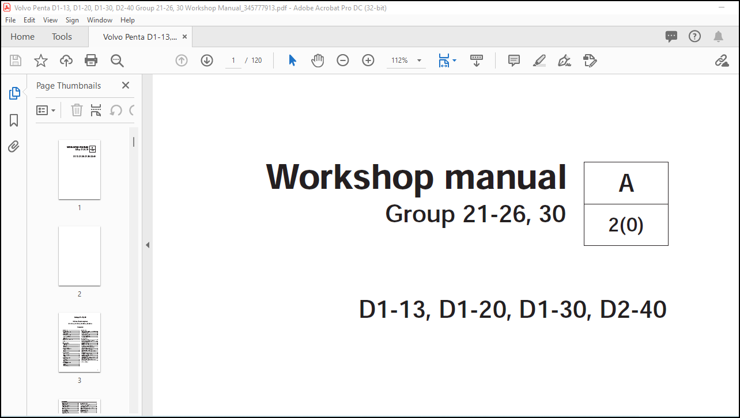Screen dimensions: 740x418
Task: Expand the page fit options arrow
Action: [x=454, y=60]
